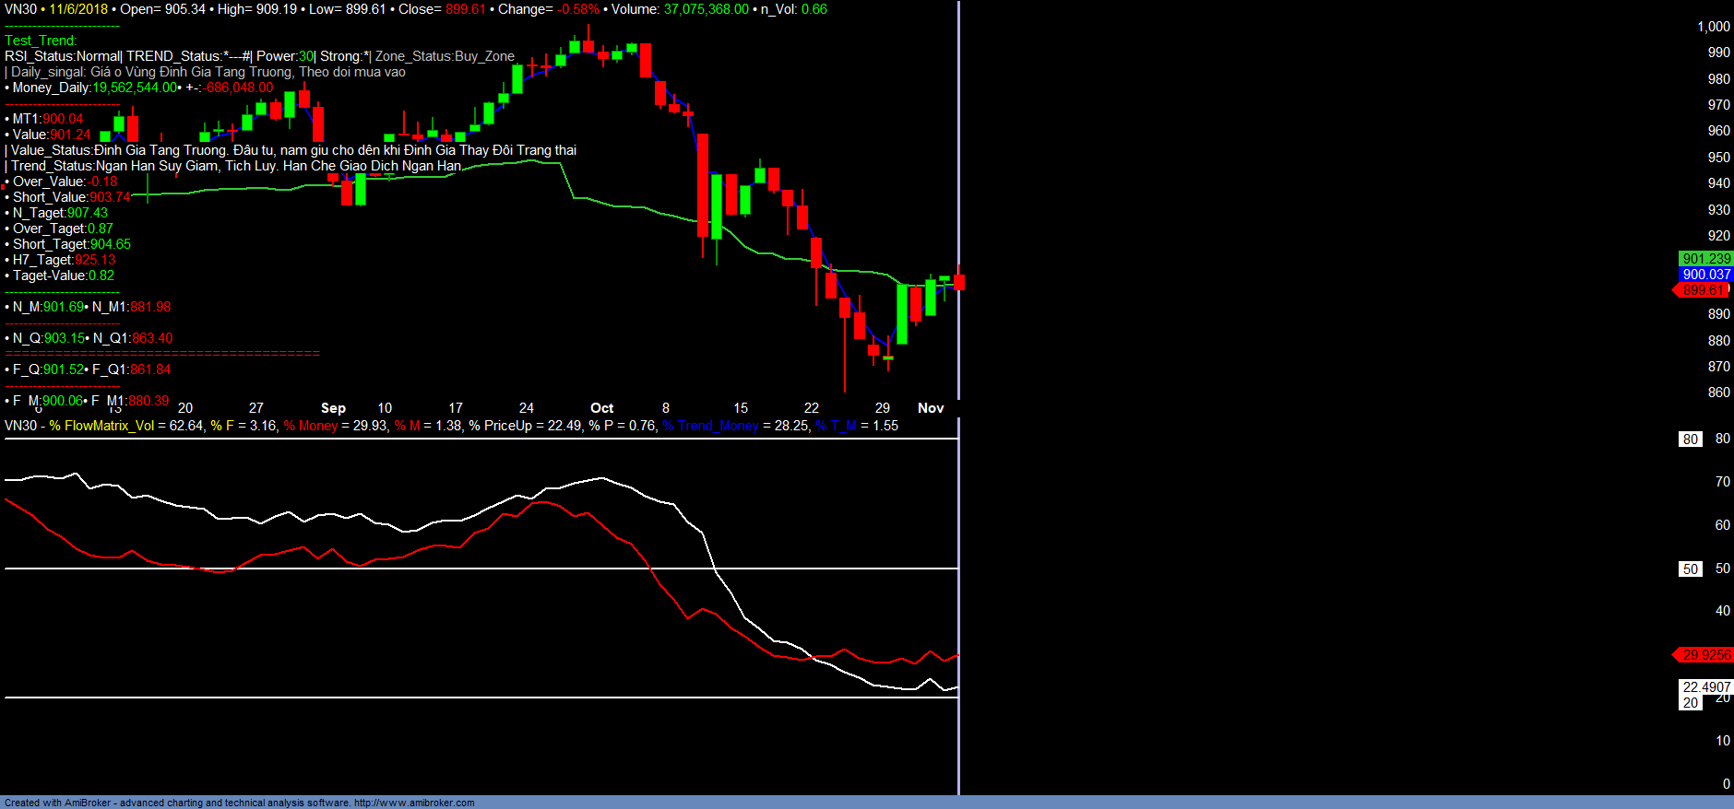Click the Test_Trend indicator title
The height and width of the screenshot is (809, 1734).
point(41,41)
